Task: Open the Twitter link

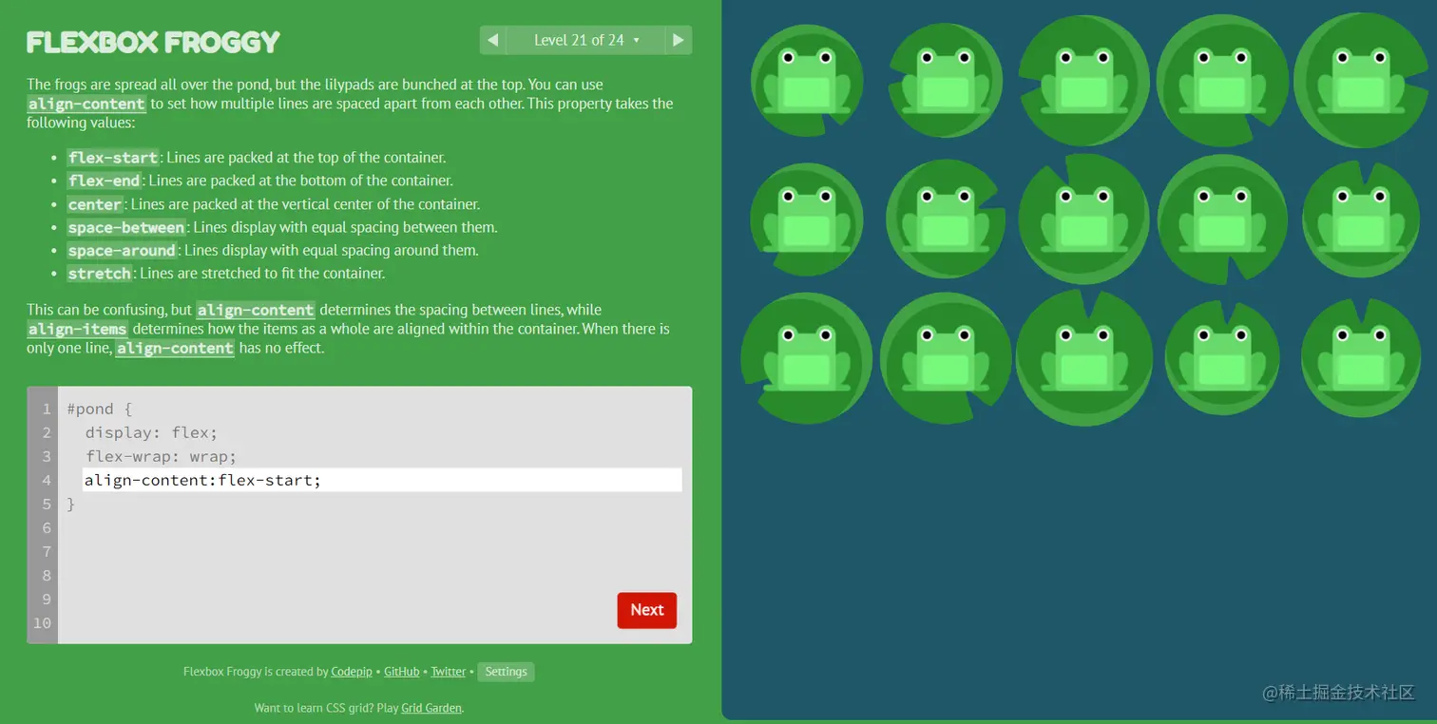Action: [448, 672]
